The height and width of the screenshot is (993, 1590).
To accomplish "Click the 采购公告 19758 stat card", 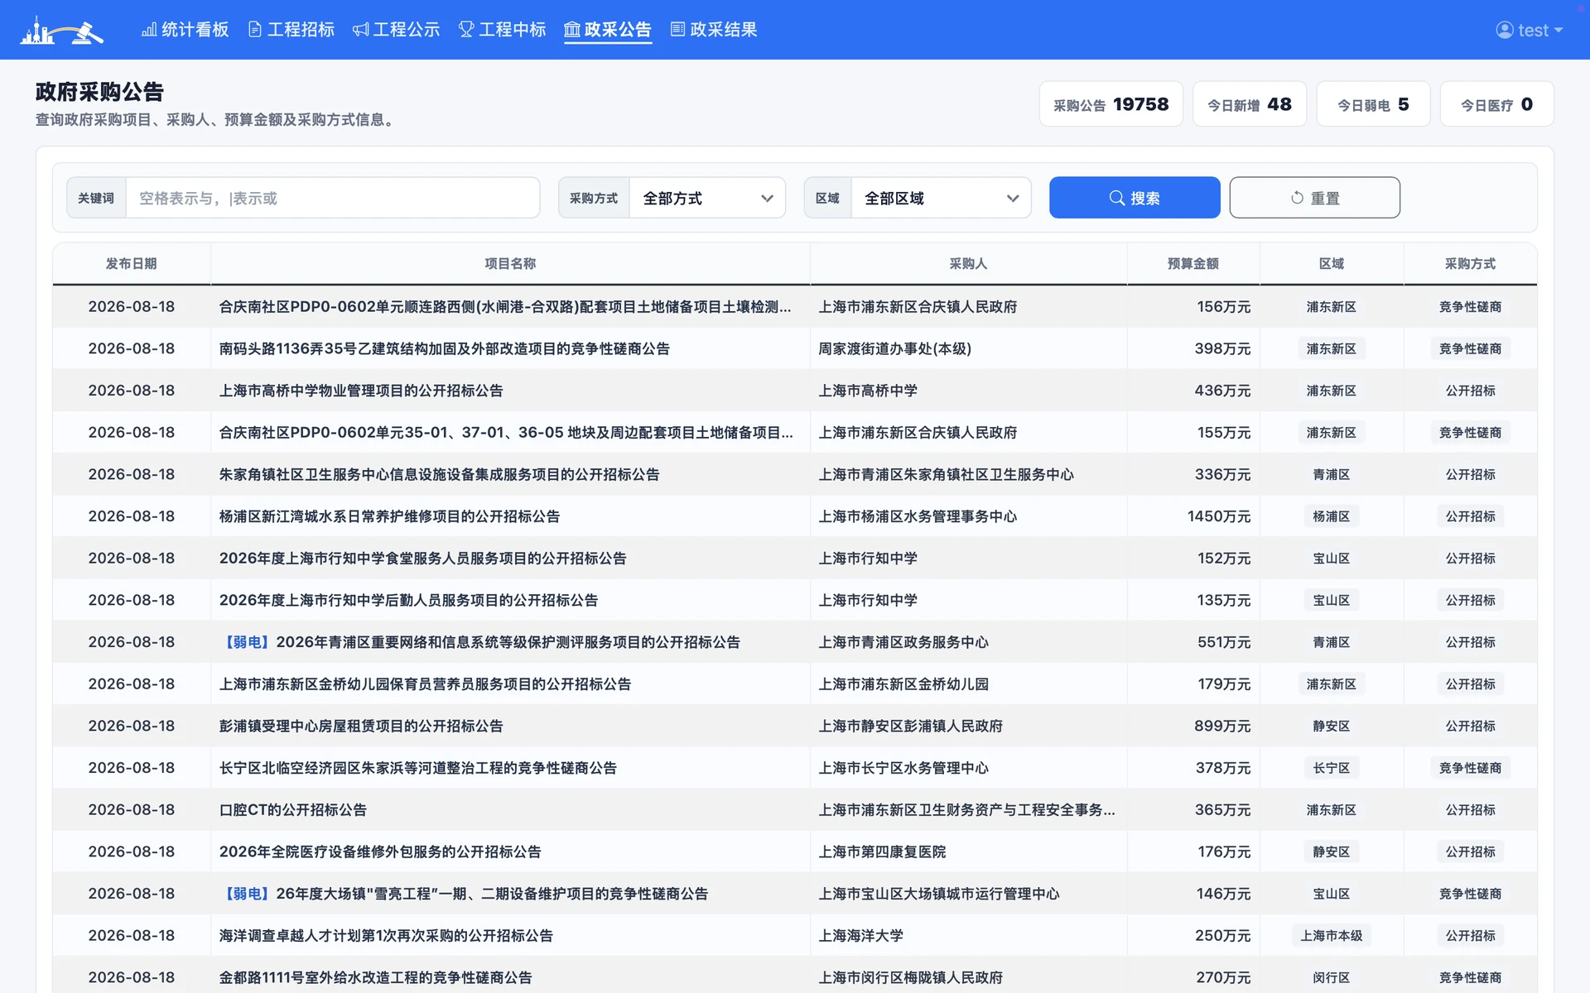I will (1111, 104).
